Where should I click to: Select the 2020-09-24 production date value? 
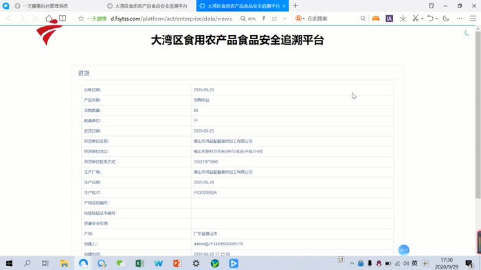[x=203, y=182]
